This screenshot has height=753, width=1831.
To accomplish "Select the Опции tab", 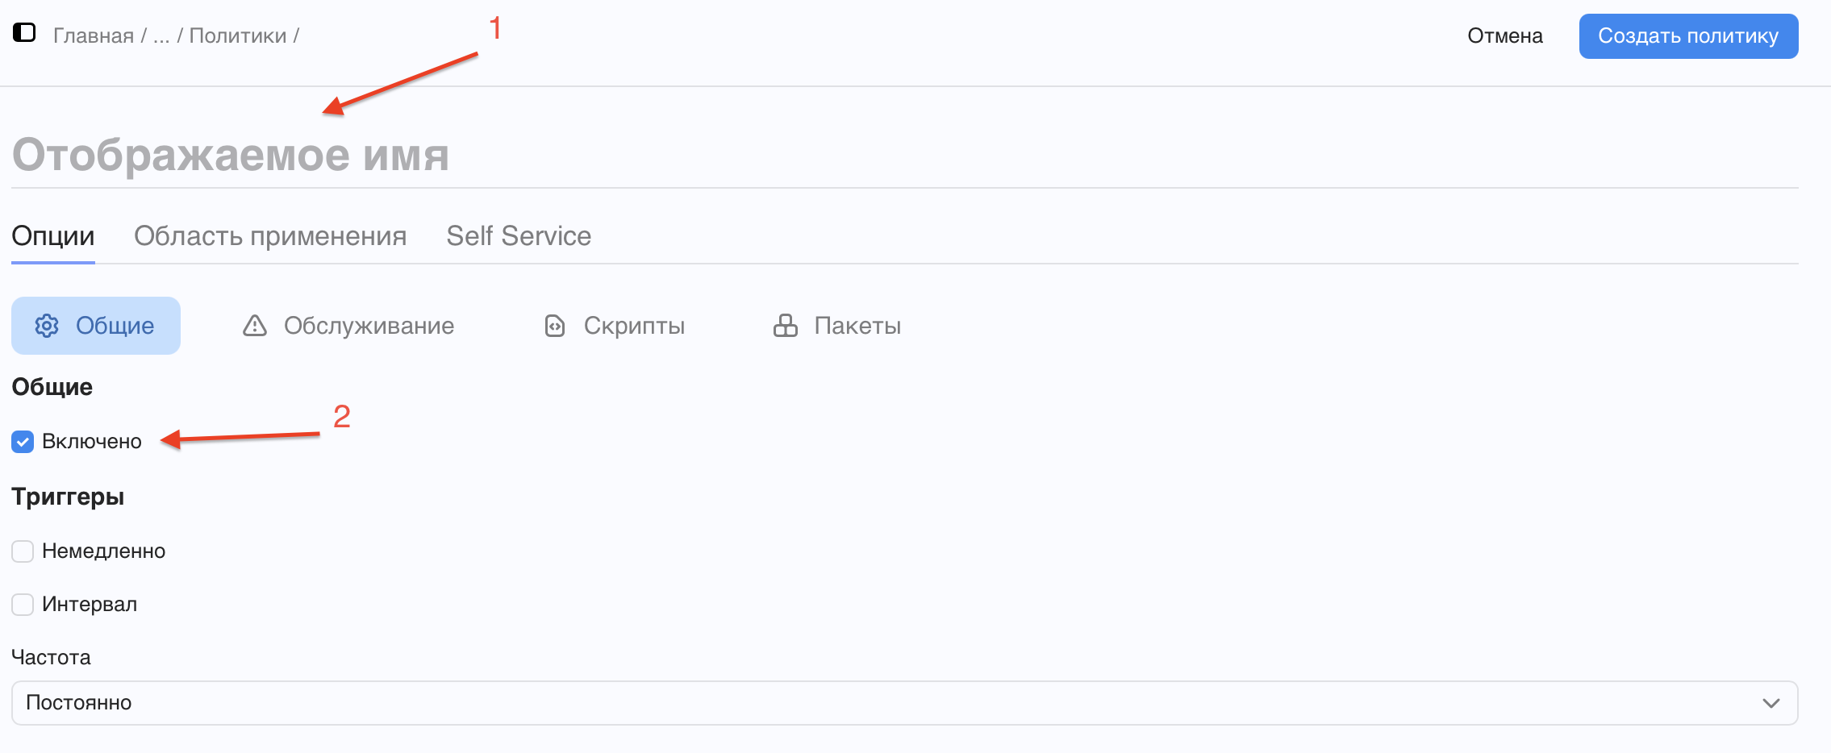I will (x=53, y=236).
